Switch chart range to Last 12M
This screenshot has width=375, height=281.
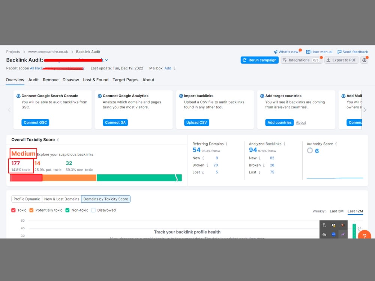click(x=355, y=211)
